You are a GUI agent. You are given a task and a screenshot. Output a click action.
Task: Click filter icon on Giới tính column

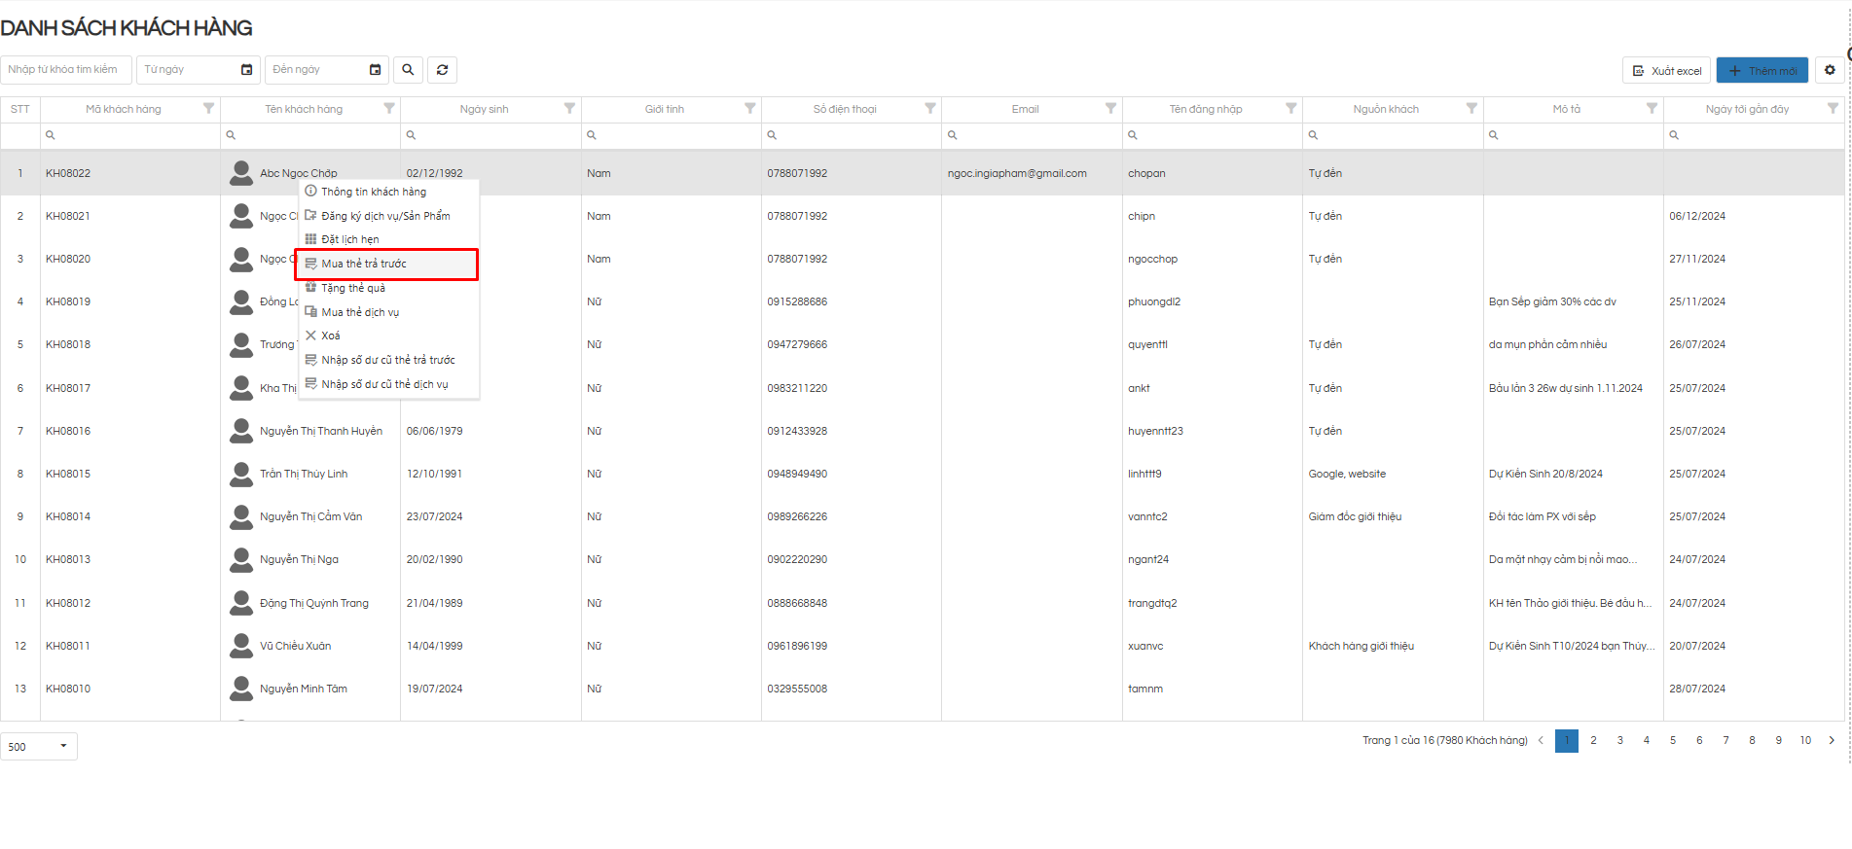click(x=749, y=109)
